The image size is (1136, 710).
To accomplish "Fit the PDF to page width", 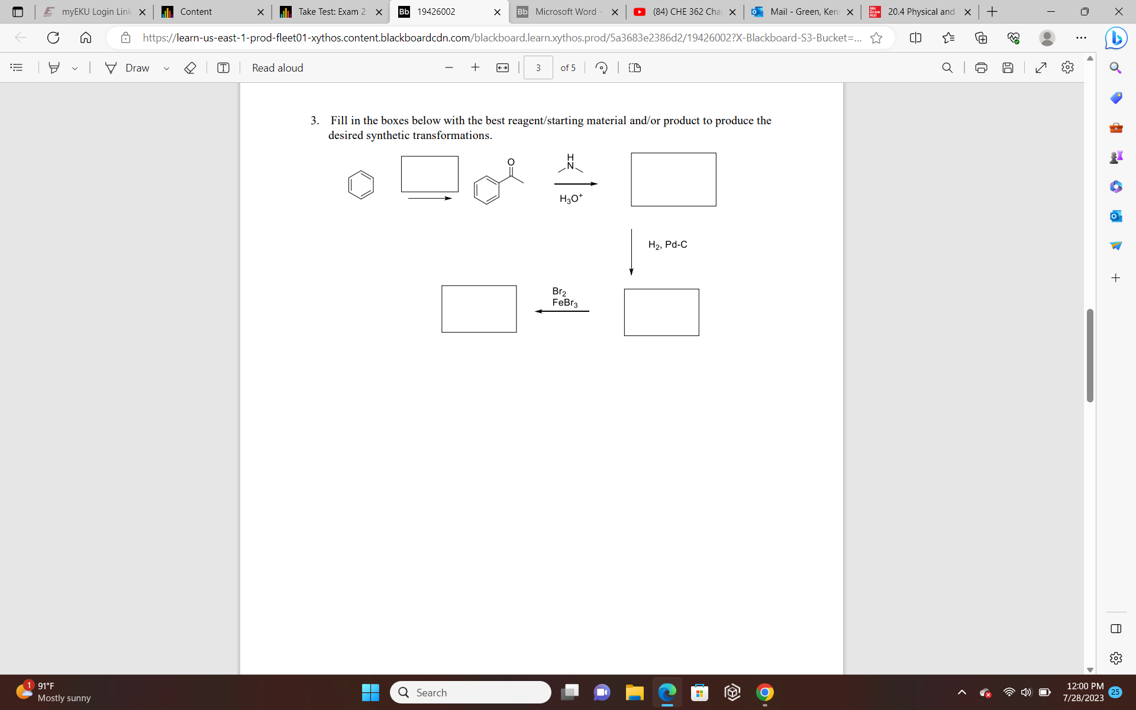I will click(x=502, y=67).
